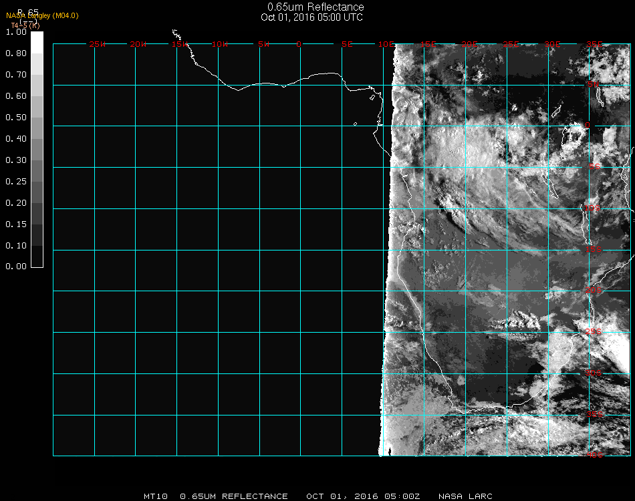
Task: Click the black bottom segment of the color bar
Action: tap(37, 256)
